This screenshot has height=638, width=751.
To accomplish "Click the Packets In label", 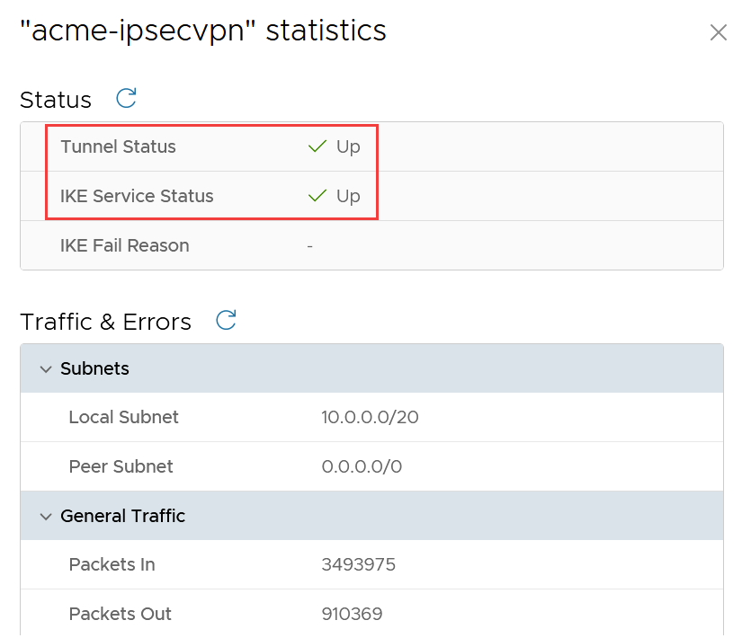I will pos(112,564).
